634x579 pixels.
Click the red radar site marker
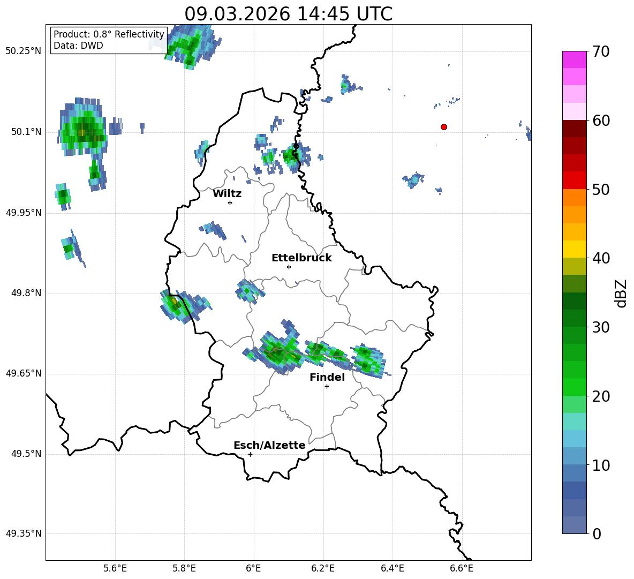point(444,127)
